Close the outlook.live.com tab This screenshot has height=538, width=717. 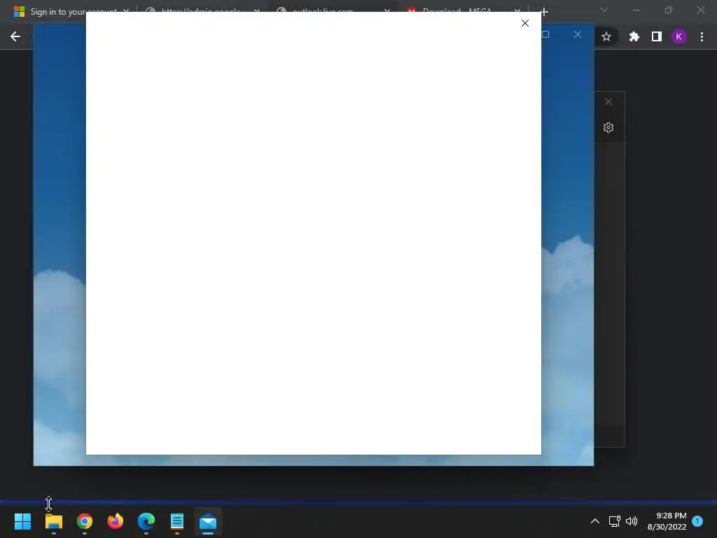pos(387,11)
